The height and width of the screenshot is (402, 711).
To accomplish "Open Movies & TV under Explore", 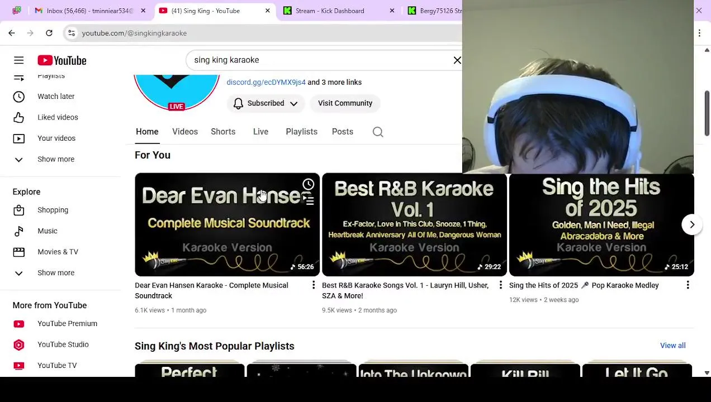I will [x=58, y=252].
